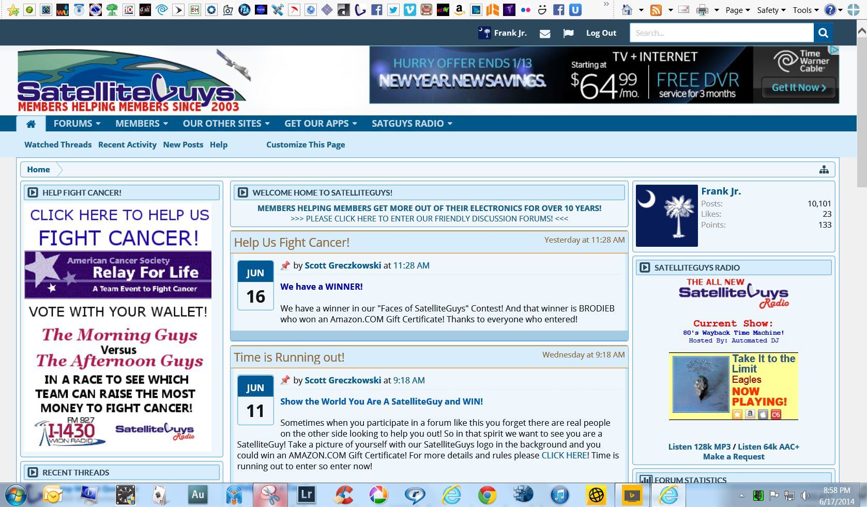Click the Log Out link
867x507 pixels.
pos(601,33)
